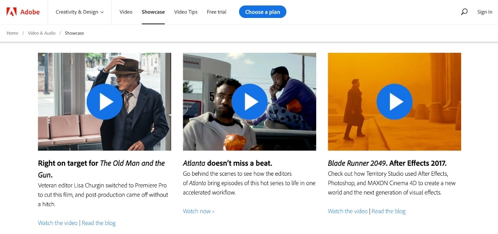Click Watch the video under Blade Runner
498x234 pixels.
click(x=348, y=211)
